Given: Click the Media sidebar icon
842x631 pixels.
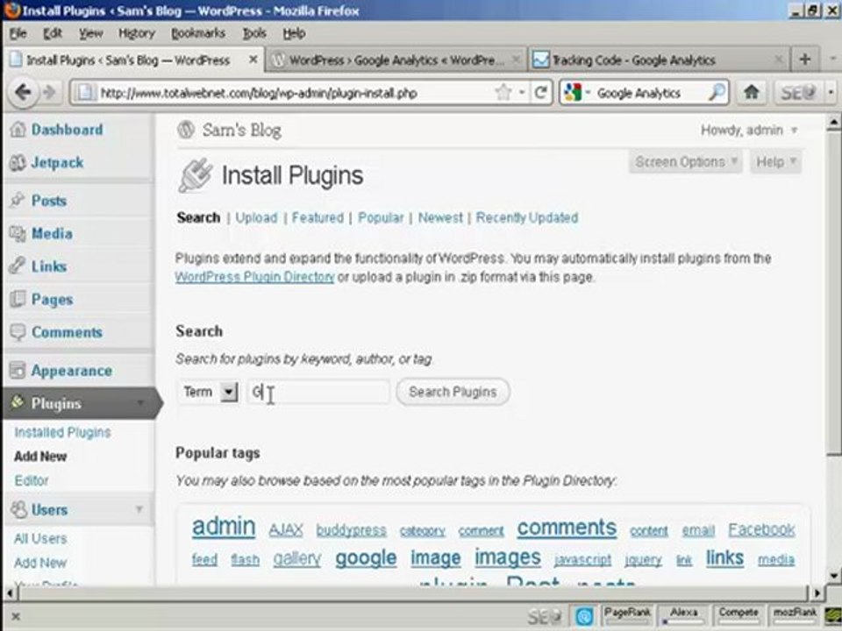Looking at the screenshot, I should (x=18, y=233).
